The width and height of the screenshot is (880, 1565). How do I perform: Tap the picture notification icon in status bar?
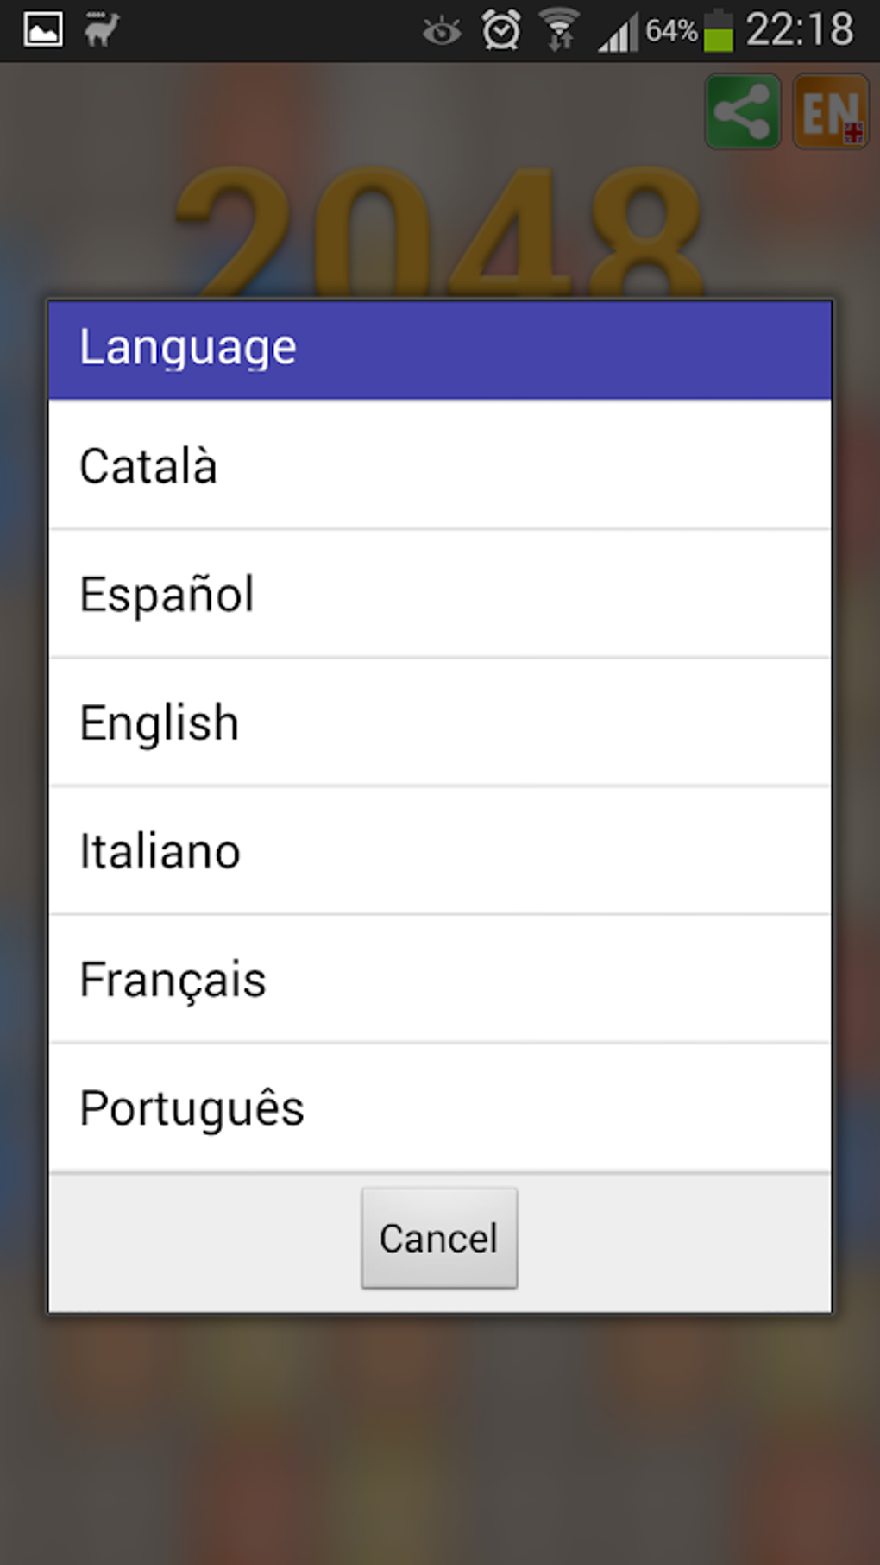pyautogui.click(x=42, y=30)
